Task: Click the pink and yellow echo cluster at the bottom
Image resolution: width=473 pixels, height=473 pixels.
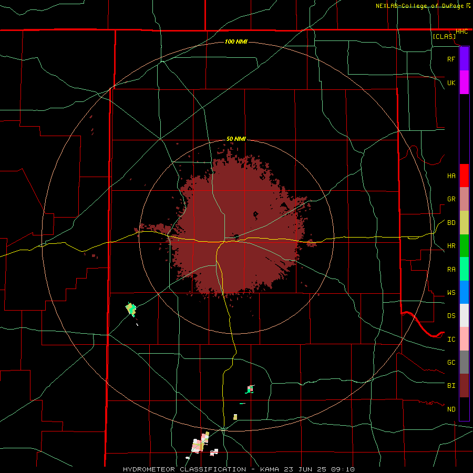Action: (201, 442)
